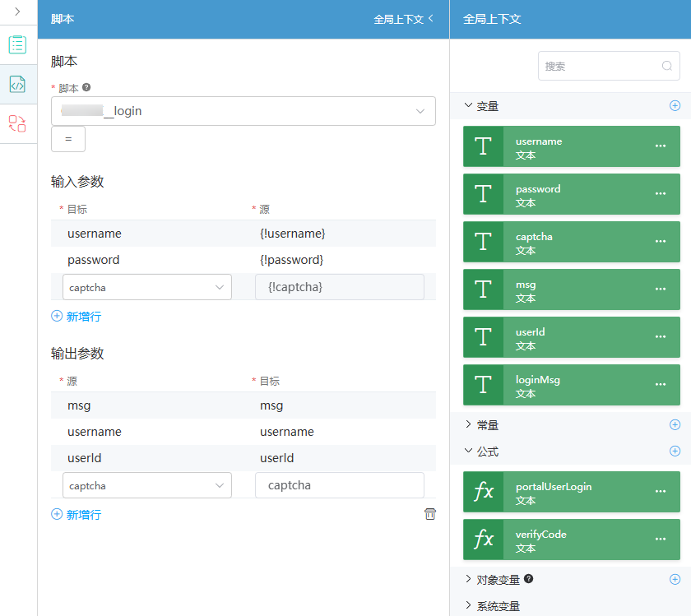691x616 pixels.
Task: Select the password variable card
Action: click(572, 194)
